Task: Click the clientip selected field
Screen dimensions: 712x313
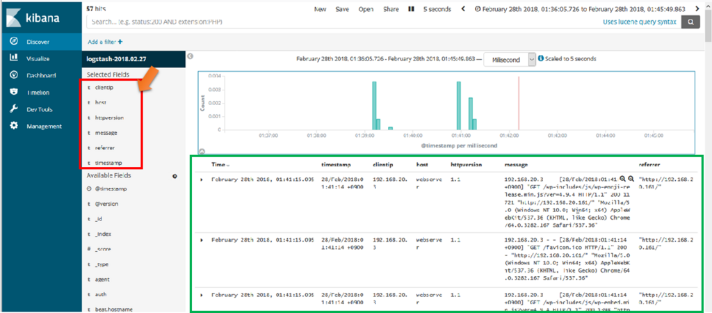Action: [x=104, y=88]
